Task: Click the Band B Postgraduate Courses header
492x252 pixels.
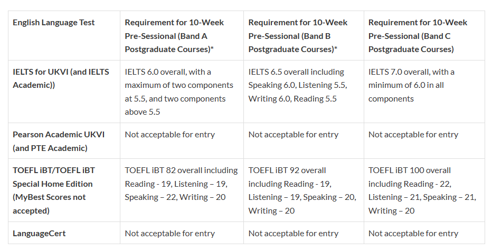Action: (x=298, y=36)
